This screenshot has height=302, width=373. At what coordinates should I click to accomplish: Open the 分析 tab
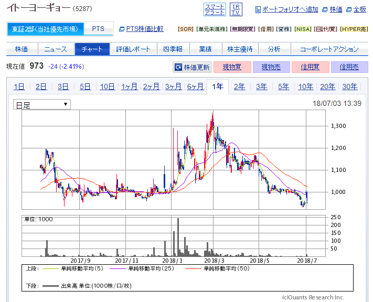tap(274, 49)
